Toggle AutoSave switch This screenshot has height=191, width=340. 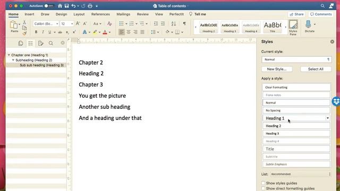[x=49, y=6]
